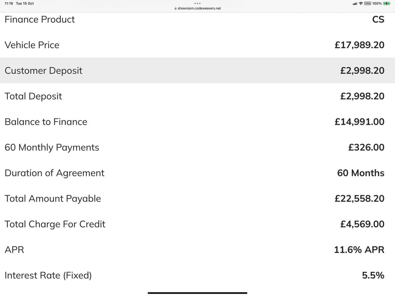This screenshot has width=395, height=296.
Task: Tap the 11.6% APR value
Action: [359, 250]
